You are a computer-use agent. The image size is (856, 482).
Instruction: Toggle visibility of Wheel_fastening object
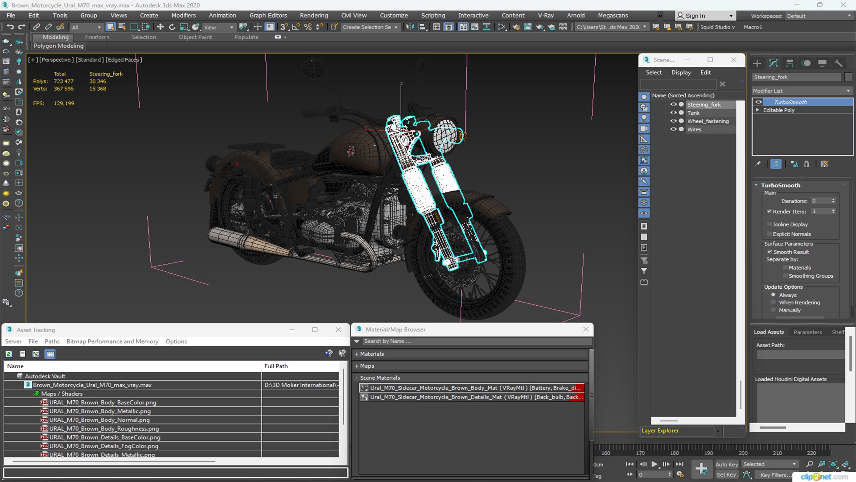[x=673, y=121]
